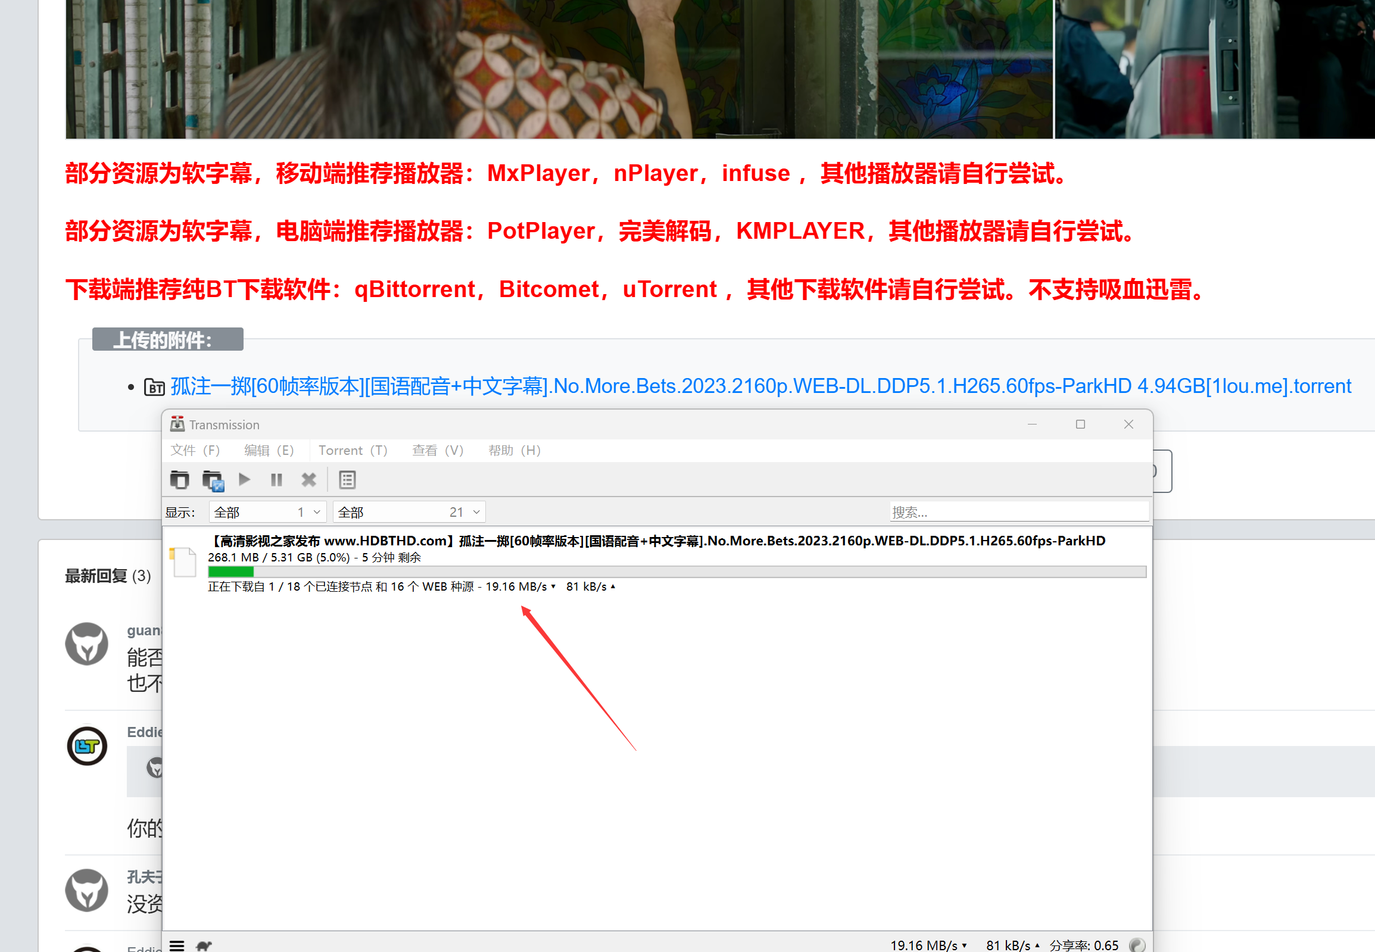Click the BT file icon before the torrent link

click(x=154, y=387)
